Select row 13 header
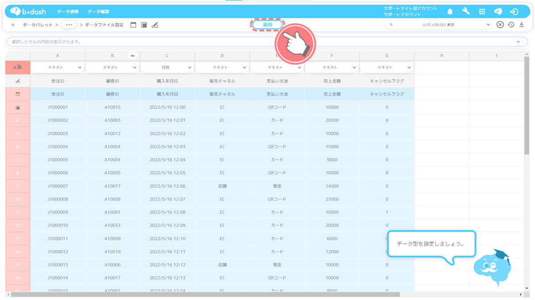 click(x=18, y=239)
